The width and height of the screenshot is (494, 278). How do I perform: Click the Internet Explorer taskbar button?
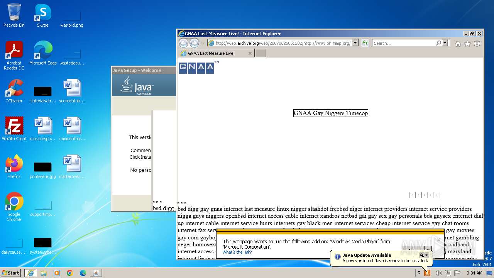click(x=30, y=273)
